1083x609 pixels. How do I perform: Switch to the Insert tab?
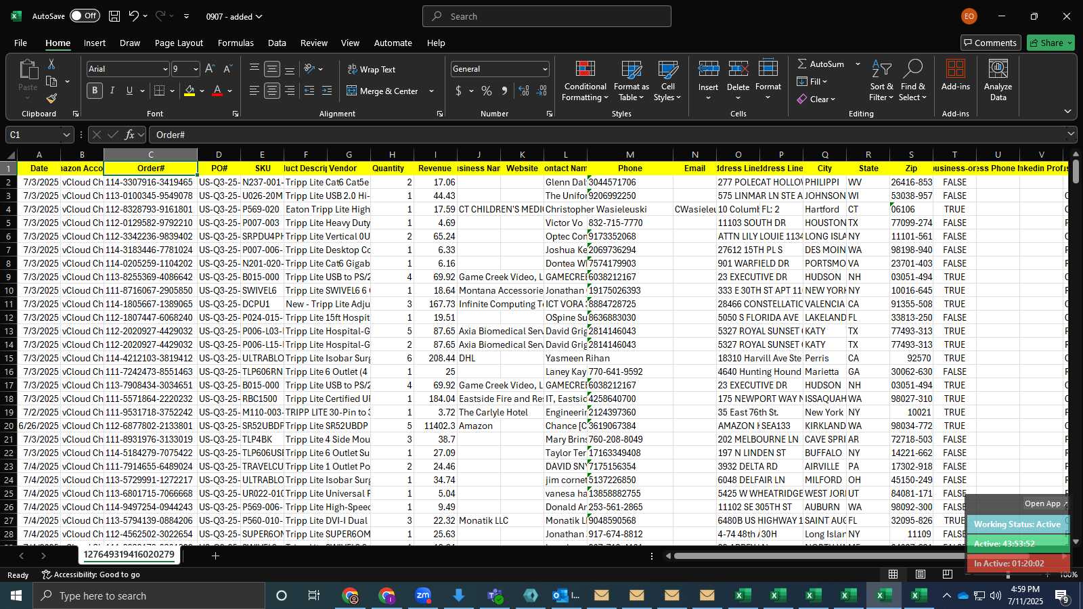95,43
